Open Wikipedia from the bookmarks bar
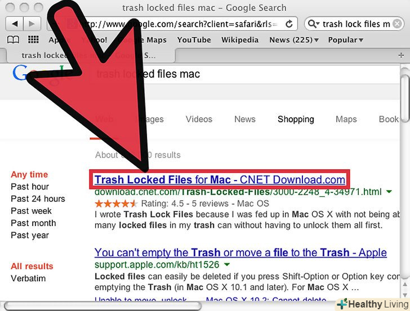The image size is (410, 311). coord(240,40)
